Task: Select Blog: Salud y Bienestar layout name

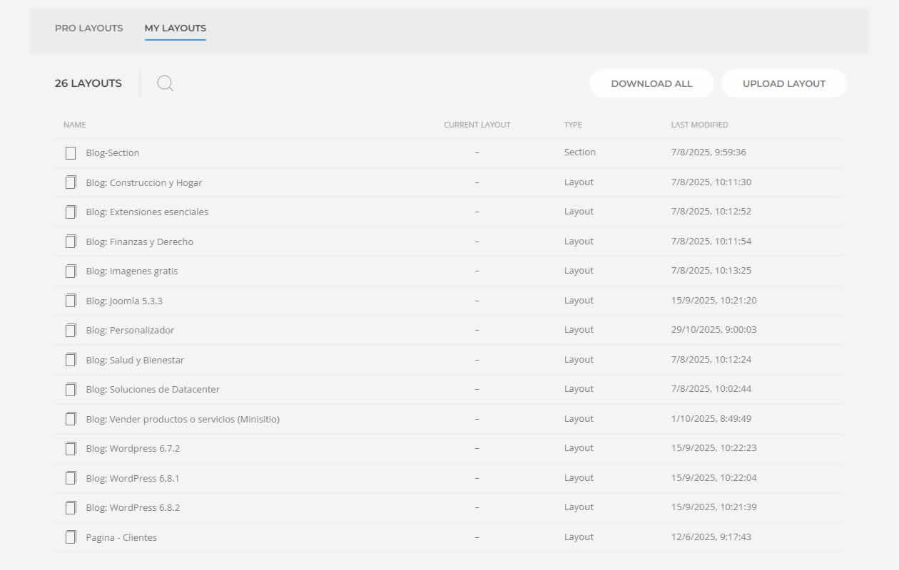Action: (135, 360)
